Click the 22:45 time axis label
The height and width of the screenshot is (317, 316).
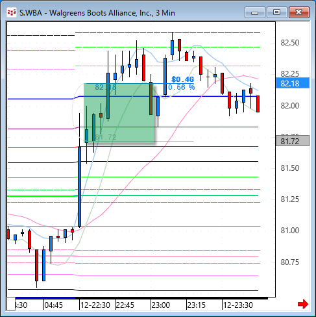125,305
